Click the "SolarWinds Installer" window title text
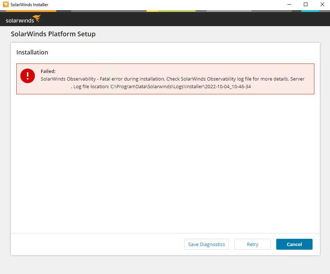This screenshot has height=274, width=330. [29, 5]
